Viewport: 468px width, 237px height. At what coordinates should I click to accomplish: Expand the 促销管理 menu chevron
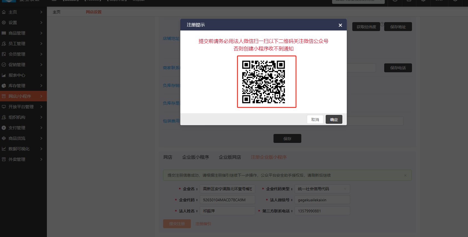point(41,65)
